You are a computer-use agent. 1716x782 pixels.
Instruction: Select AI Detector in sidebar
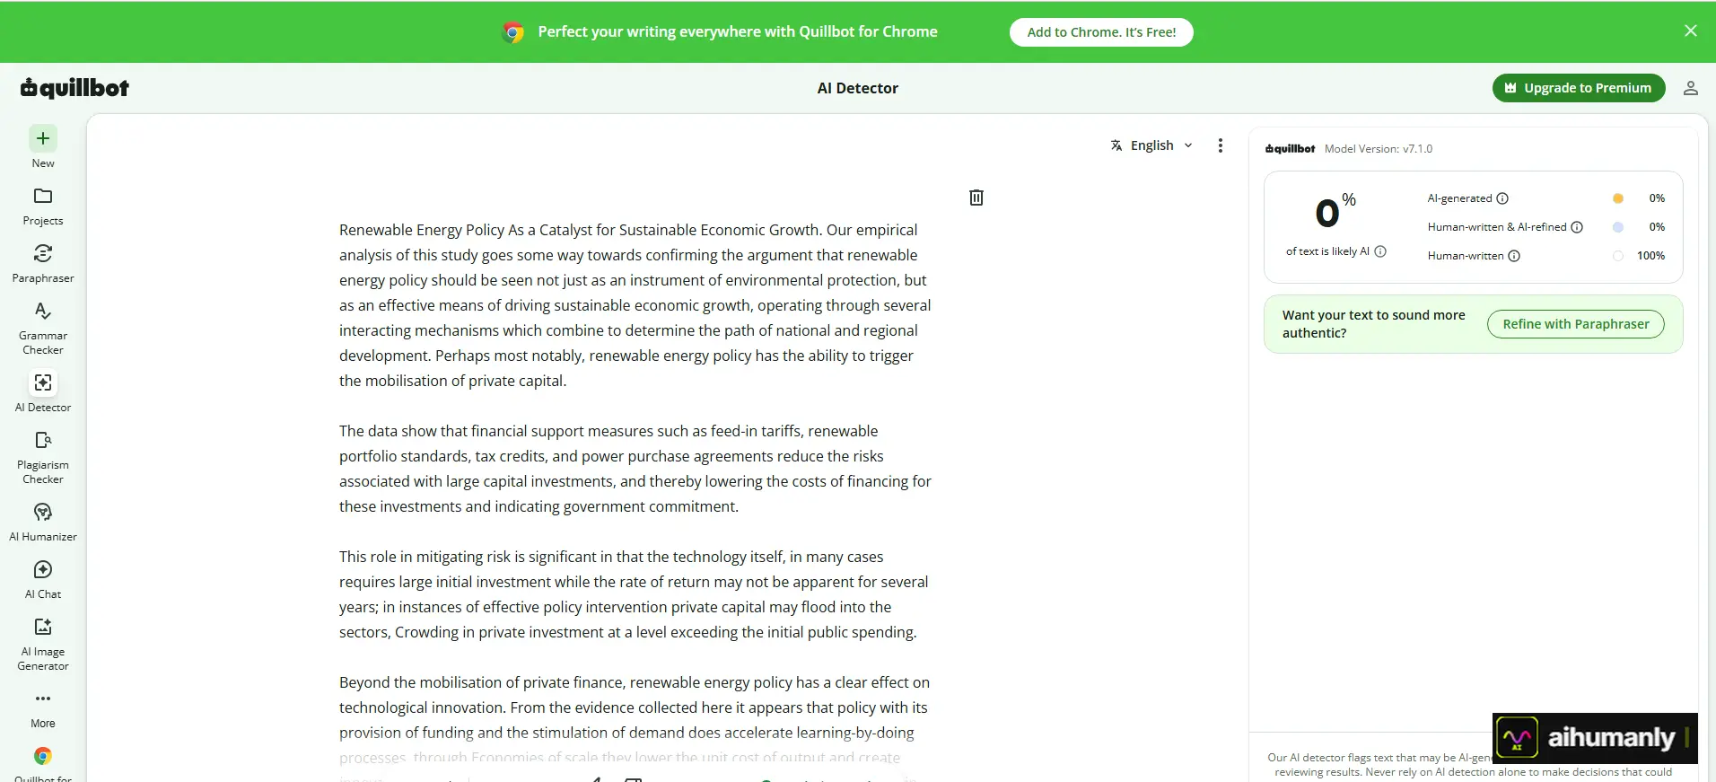(43, 392)
